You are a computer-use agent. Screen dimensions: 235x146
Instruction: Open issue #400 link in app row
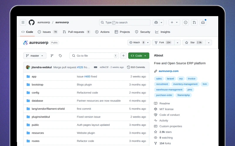pos(87,77)
